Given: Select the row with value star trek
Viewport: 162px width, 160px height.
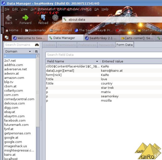Looking at the screenshot, I should pyautogui.click(x=104, y=88).
